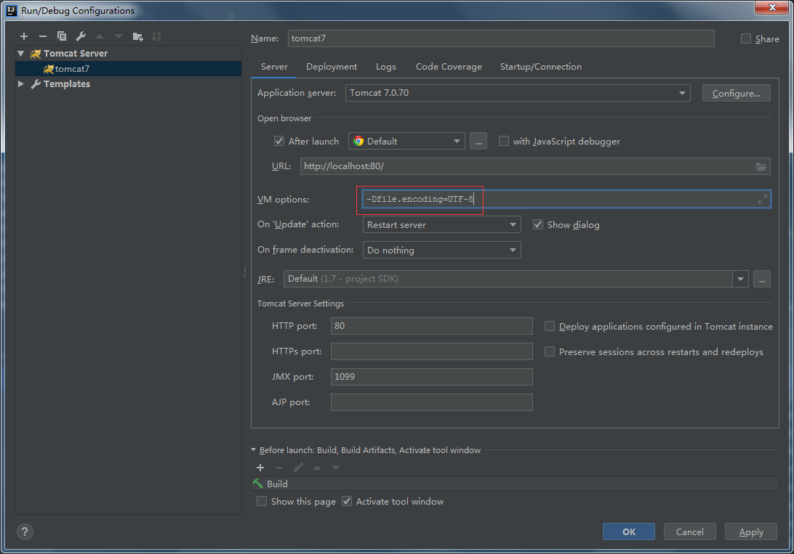
Task: Select the tomcat7 configuration in the tree
Action: [129, 69]
